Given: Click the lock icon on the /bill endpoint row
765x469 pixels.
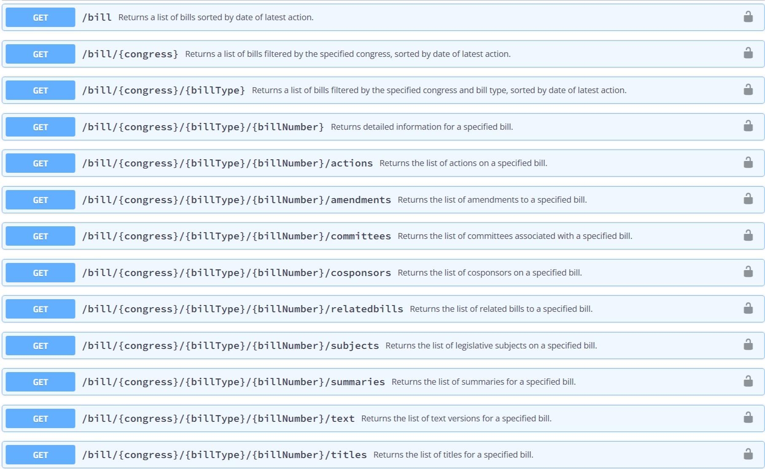Looking at the screenshot, I should tap(748, 17).
